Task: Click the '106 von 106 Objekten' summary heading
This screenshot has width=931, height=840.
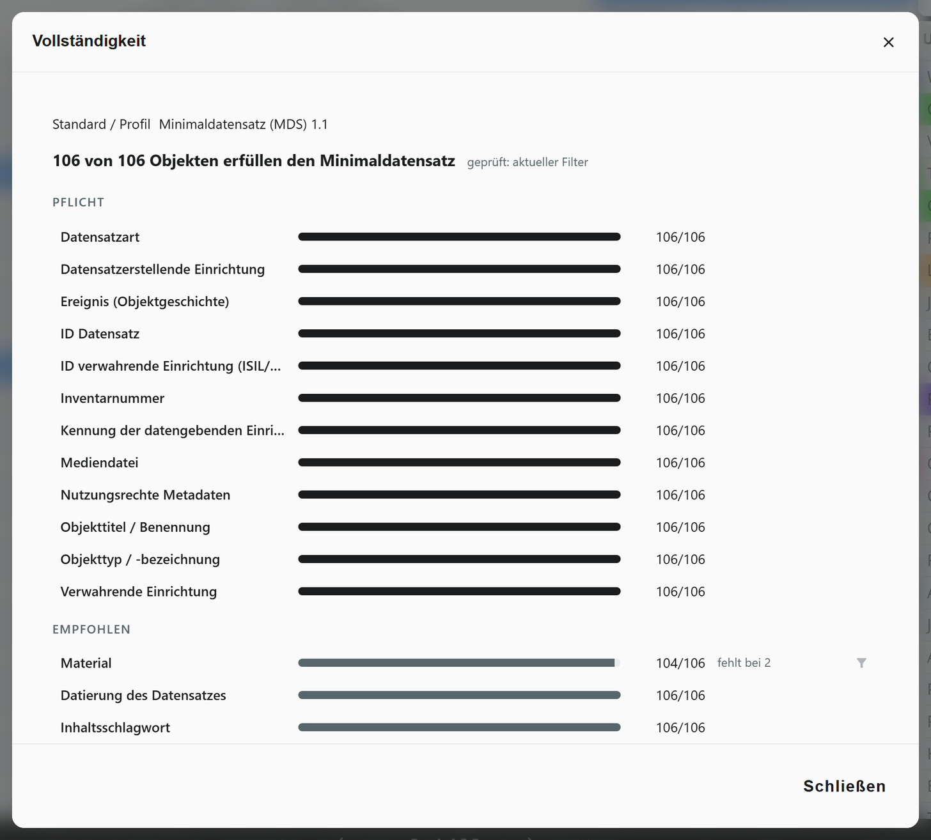Action: tap(254, 160)
